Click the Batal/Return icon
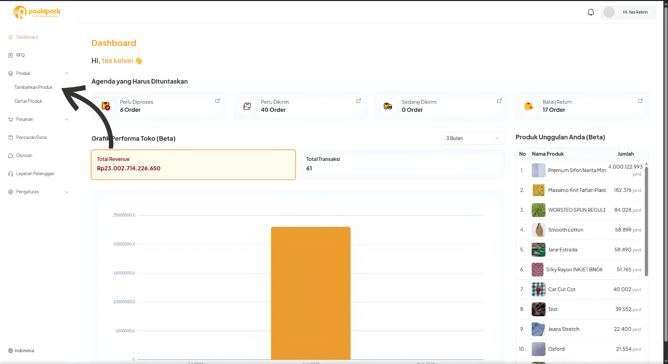The height and width of the screenshot is (364, 668). tap(529, 106)
